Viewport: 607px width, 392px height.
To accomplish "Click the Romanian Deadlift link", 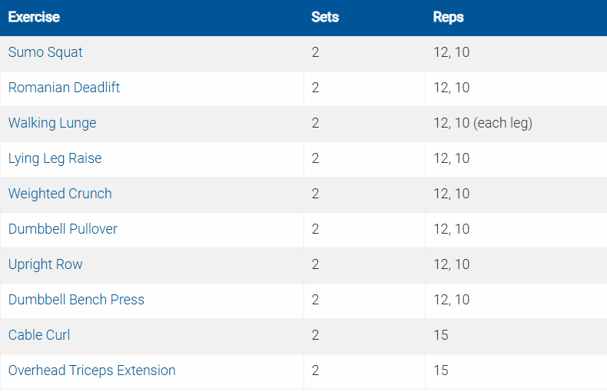I will pyautogui.click(x=64, y=88).
